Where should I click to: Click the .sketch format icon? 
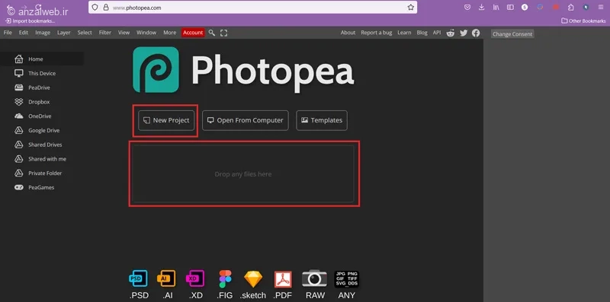point(253,279)
